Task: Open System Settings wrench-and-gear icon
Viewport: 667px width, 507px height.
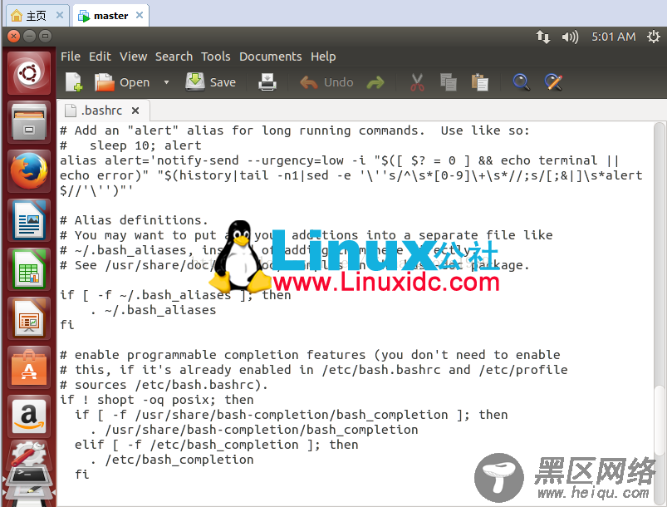Action: [29, 454]
